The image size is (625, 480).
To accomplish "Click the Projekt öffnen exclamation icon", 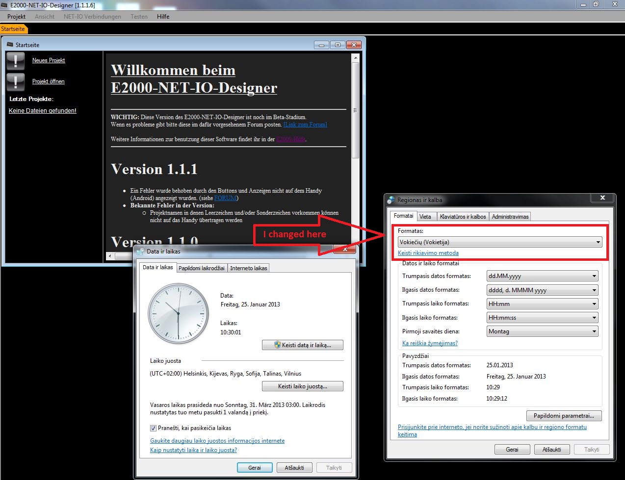I will [16, 82].
